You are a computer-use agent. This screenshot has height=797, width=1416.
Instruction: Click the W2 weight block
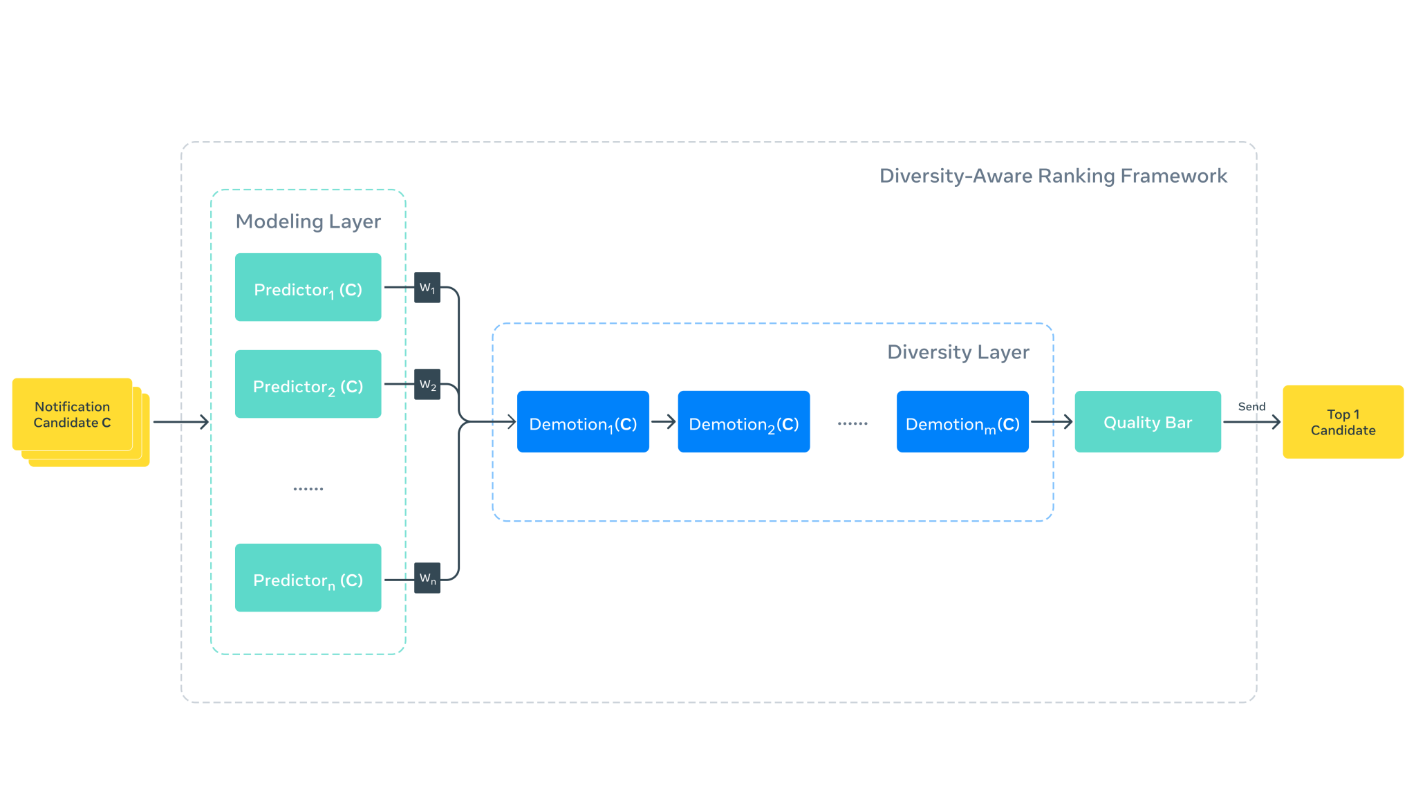(x=427, y=384)
